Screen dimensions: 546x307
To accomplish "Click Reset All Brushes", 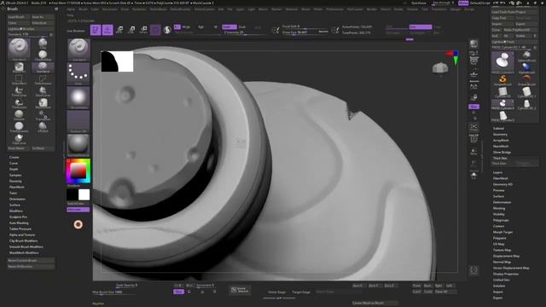I will [31, 267].
